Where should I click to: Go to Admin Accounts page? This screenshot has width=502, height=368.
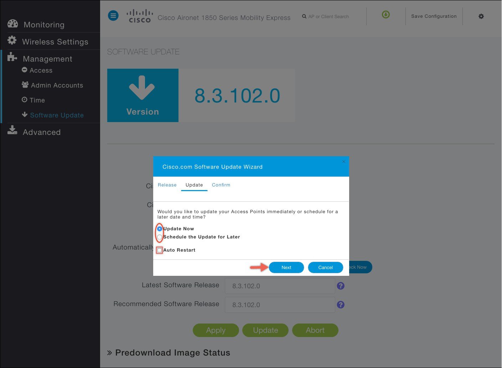[57, 85]
